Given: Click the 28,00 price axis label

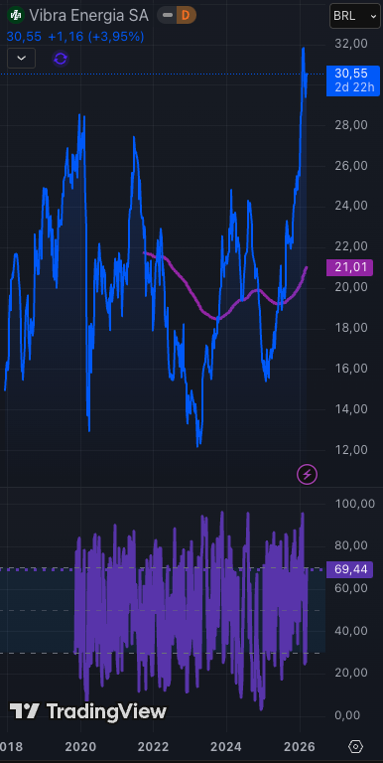Looking at the screenshot, I should pos(351,124).
